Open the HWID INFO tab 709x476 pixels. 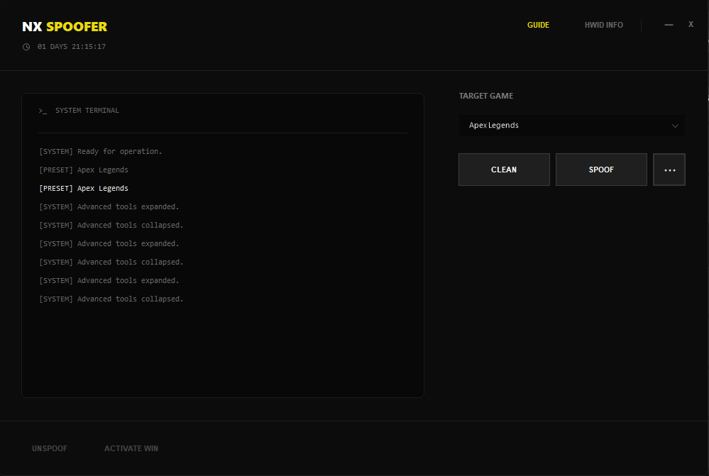click(604, 25)
